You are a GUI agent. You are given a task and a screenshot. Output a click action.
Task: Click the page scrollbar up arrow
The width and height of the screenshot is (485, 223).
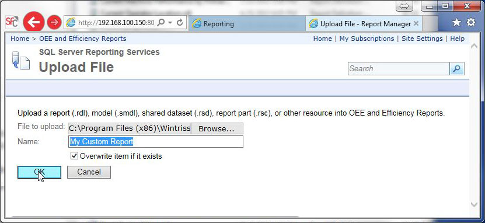[x=474, y=46]
